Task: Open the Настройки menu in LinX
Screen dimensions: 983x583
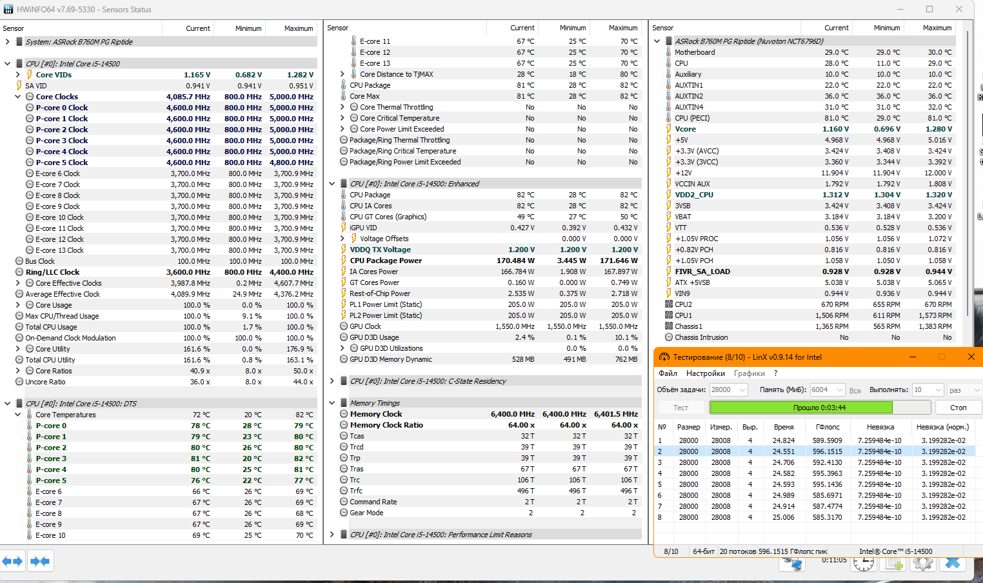Action: 705,373
